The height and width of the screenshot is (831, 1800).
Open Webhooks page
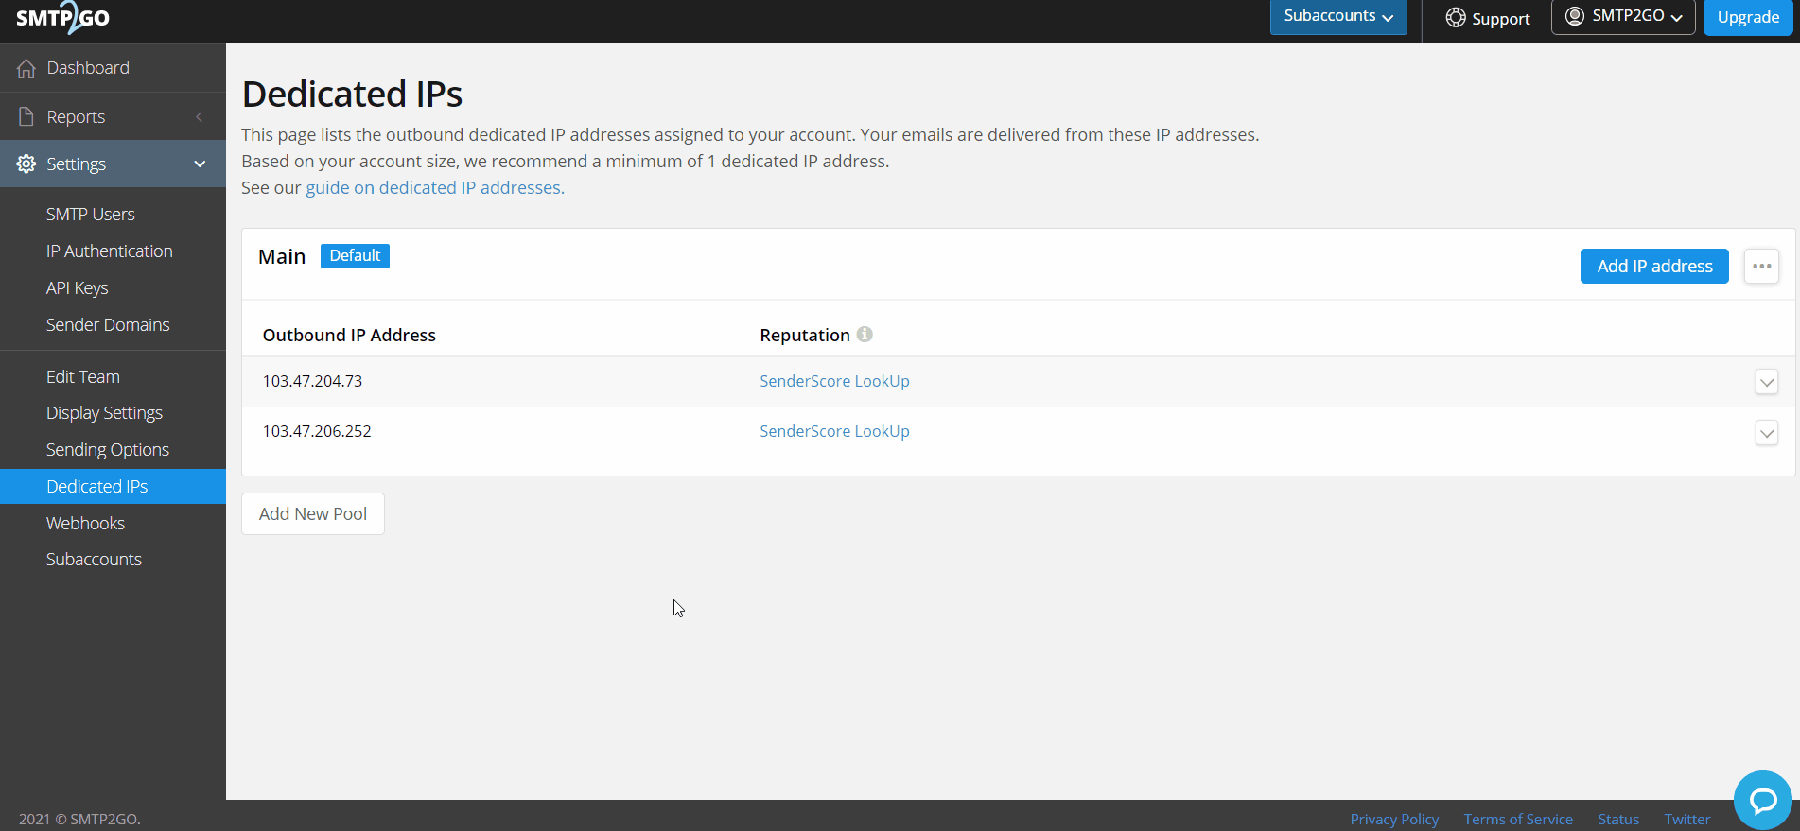[85, 524]
